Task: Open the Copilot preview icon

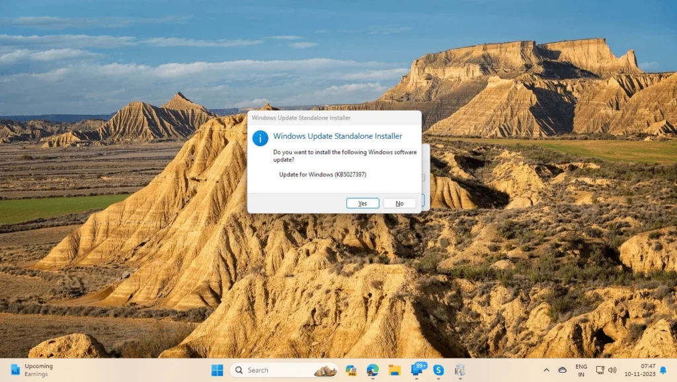Action: click(x=351, y=370)
